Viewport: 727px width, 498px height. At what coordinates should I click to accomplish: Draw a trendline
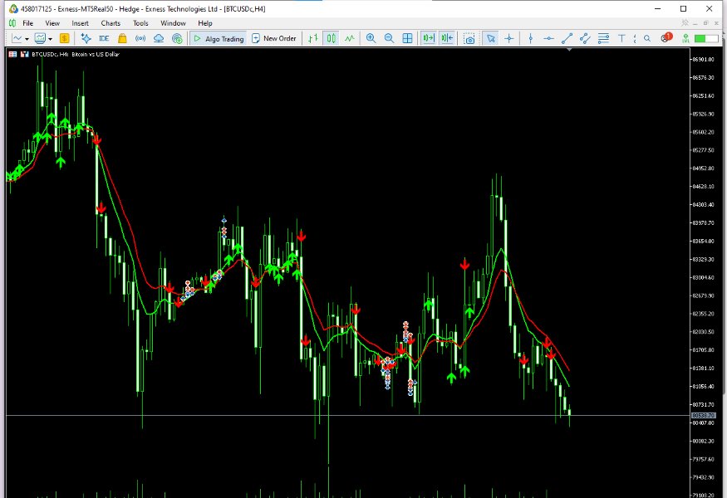567,38
